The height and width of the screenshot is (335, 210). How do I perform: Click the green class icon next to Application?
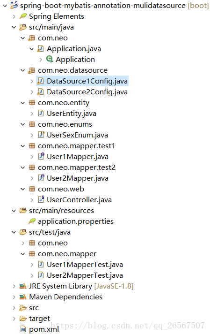(x=50, y=59)
